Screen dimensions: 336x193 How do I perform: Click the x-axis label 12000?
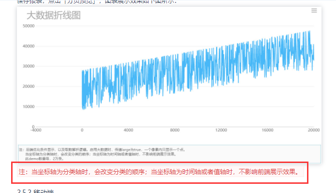coord(221,130)
